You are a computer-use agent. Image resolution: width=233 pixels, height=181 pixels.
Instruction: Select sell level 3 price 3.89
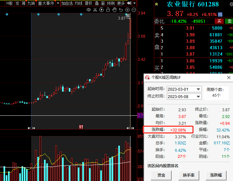click(x=190, y=41)
